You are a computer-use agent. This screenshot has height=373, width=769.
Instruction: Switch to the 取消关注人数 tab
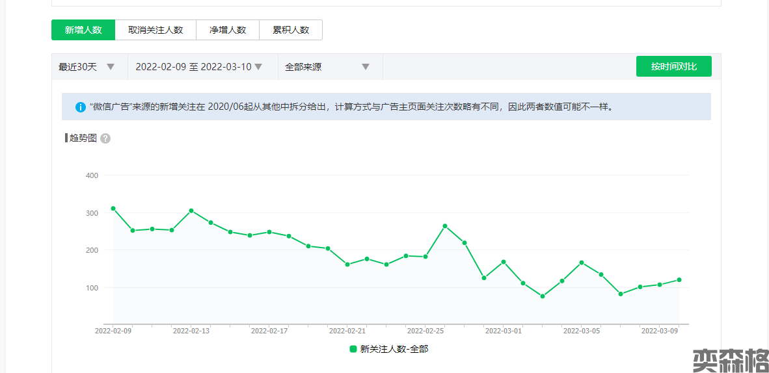point(155,30)
